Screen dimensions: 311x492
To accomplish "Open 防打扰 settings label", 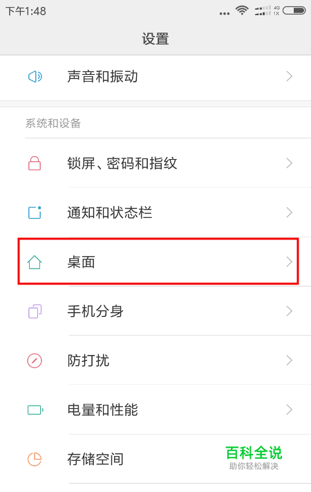I will pyautogui.click(x=88, y=361).
